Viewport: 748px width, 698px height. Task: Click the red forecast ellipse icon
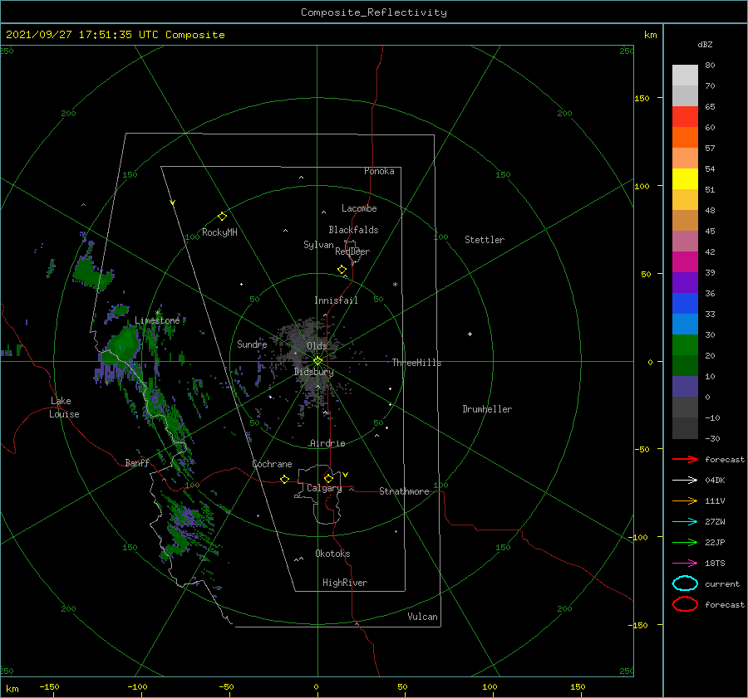(x=685, y=604)
